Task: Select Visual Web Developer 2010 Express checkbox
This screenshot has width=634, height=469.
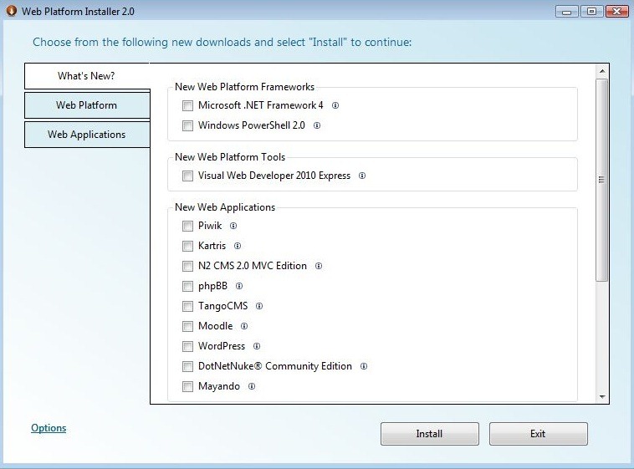Action: click(187, 176)
